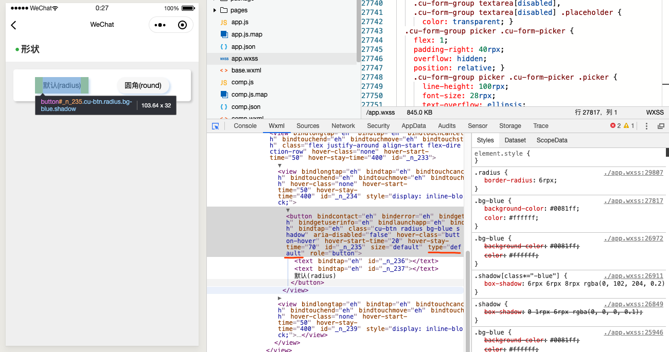The image size is (669, 352).
Task: Switch to the Styles pane tab
Action: (485, 140)
